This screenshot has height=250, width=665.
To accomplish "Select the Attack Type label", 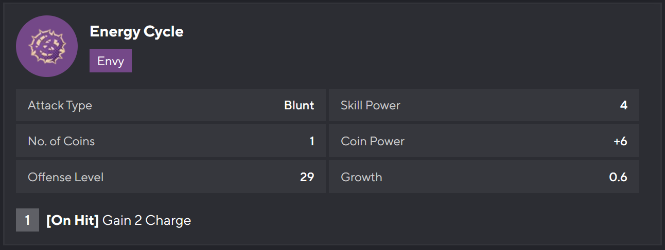I will (60, 105).
